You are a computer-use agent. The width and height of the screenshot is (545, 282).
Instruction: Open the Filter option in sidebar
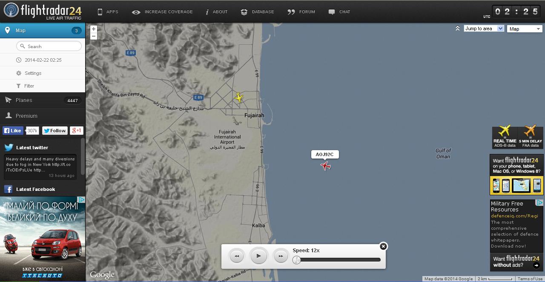tap(29, 86)
